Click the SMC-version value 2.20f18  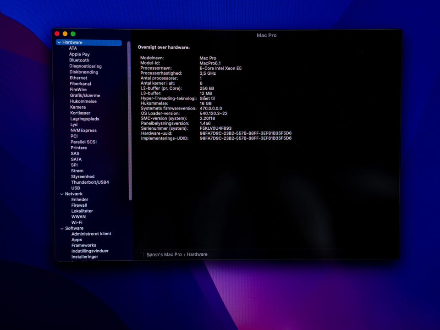pyautogui.click(x=207, y=118)
